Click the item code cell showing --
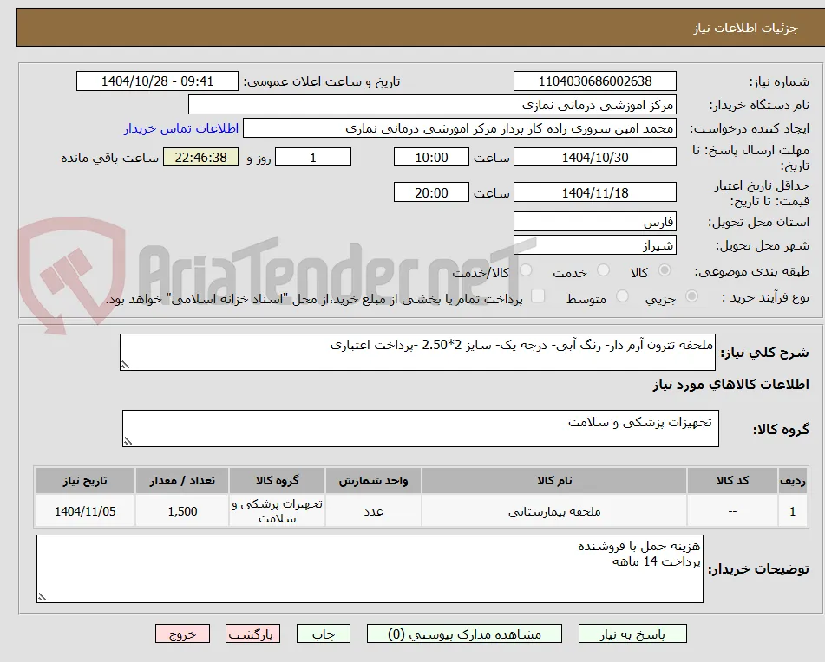Viewport: 825px width, 662px height. (732, 510)
